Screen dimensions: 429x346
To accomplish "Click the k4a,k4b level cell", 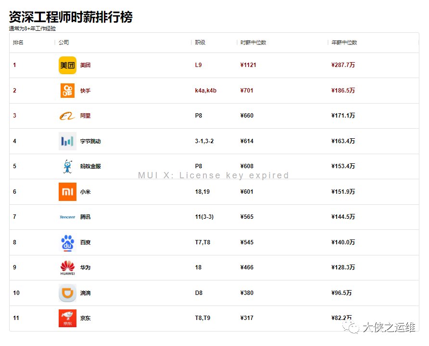I will (205, 91).
